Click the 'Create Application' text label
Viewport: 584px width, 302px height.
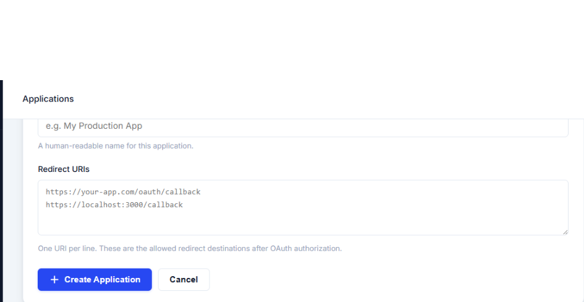point(103,279)
